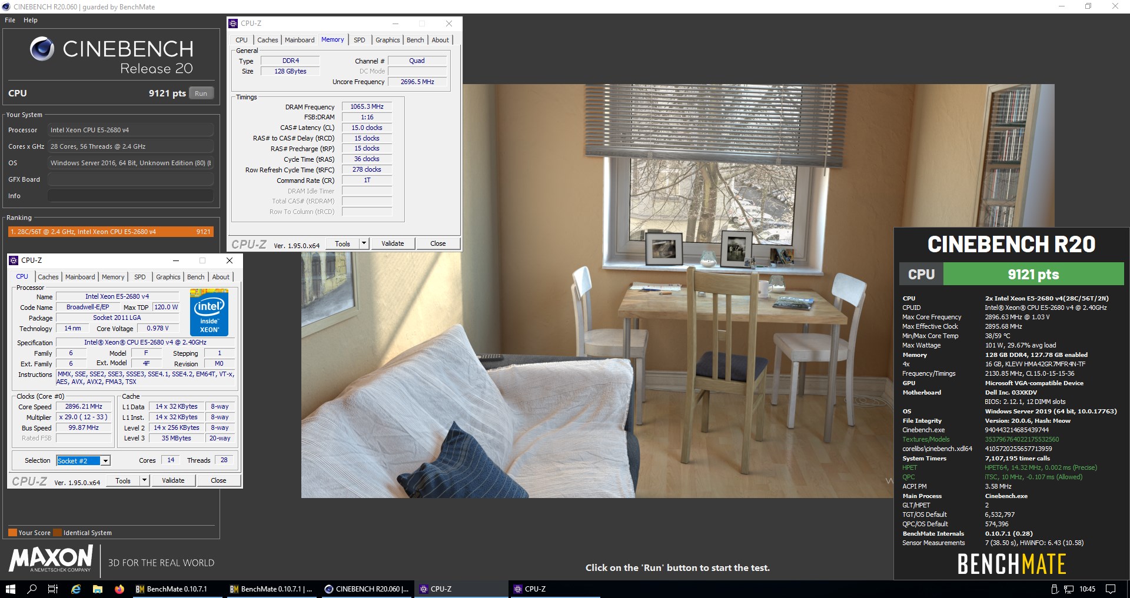Open Task View on taskbar
Screen dimensions: 1130x598
53,589
